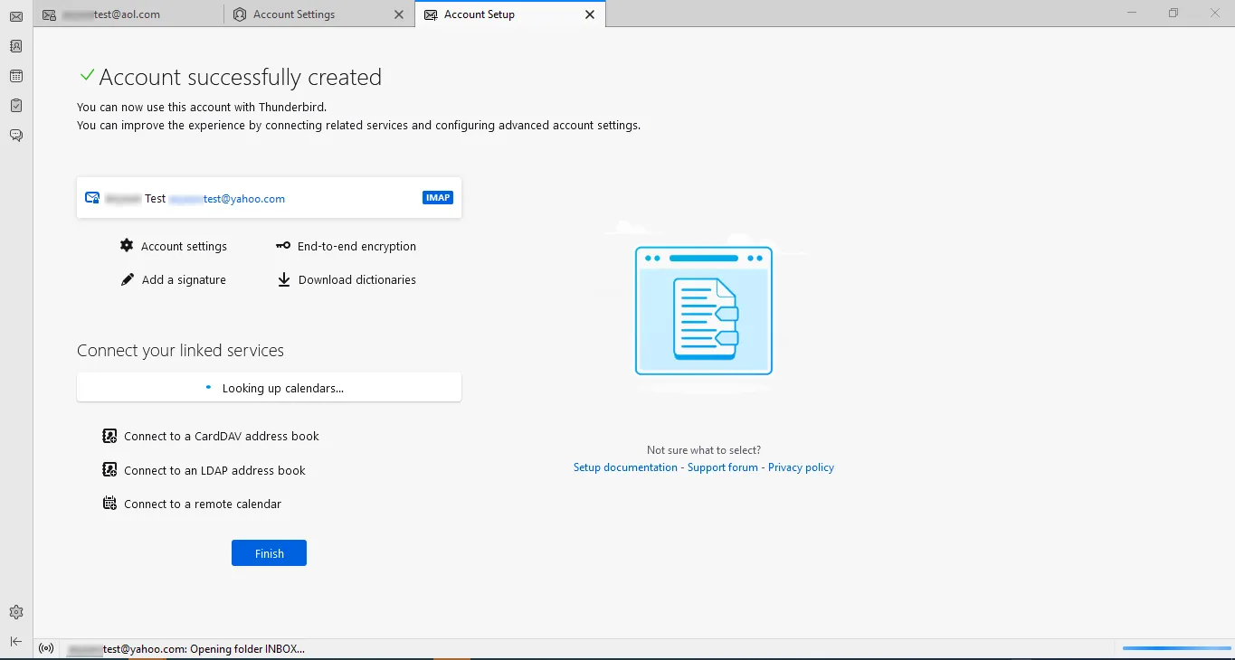
Task: Choose Add a signature
Action: pyautogui.click(x=184, y=280)
